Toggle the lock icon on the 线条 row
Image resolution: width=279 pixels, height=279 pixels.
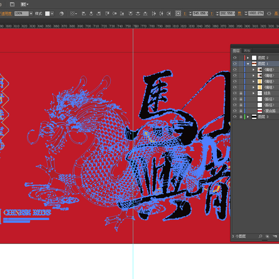pyautogui.click(x=241, y=93)
